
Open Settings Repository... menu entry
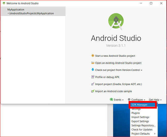tap(143, 125)
